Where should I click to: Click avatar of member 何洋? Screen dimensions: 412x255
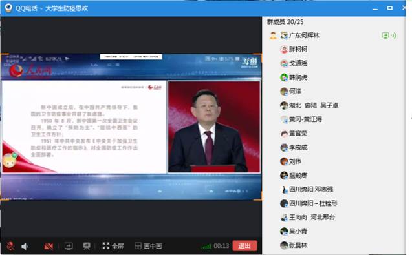click(284, 91)
